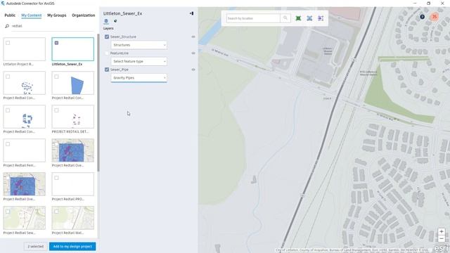
Task: Open the symbology icon beside layers icon
Action: coord(115,21)
